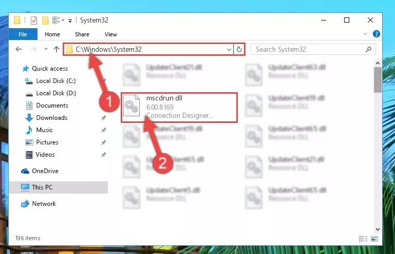Switch to the Home ribbon tab
The image size is (395, 254).
click(x=52, y=34)
